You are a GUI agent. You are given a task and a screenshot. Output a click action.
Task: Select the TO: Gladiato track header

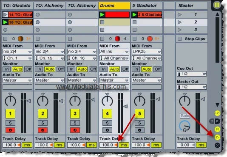(x=17, y=6)
